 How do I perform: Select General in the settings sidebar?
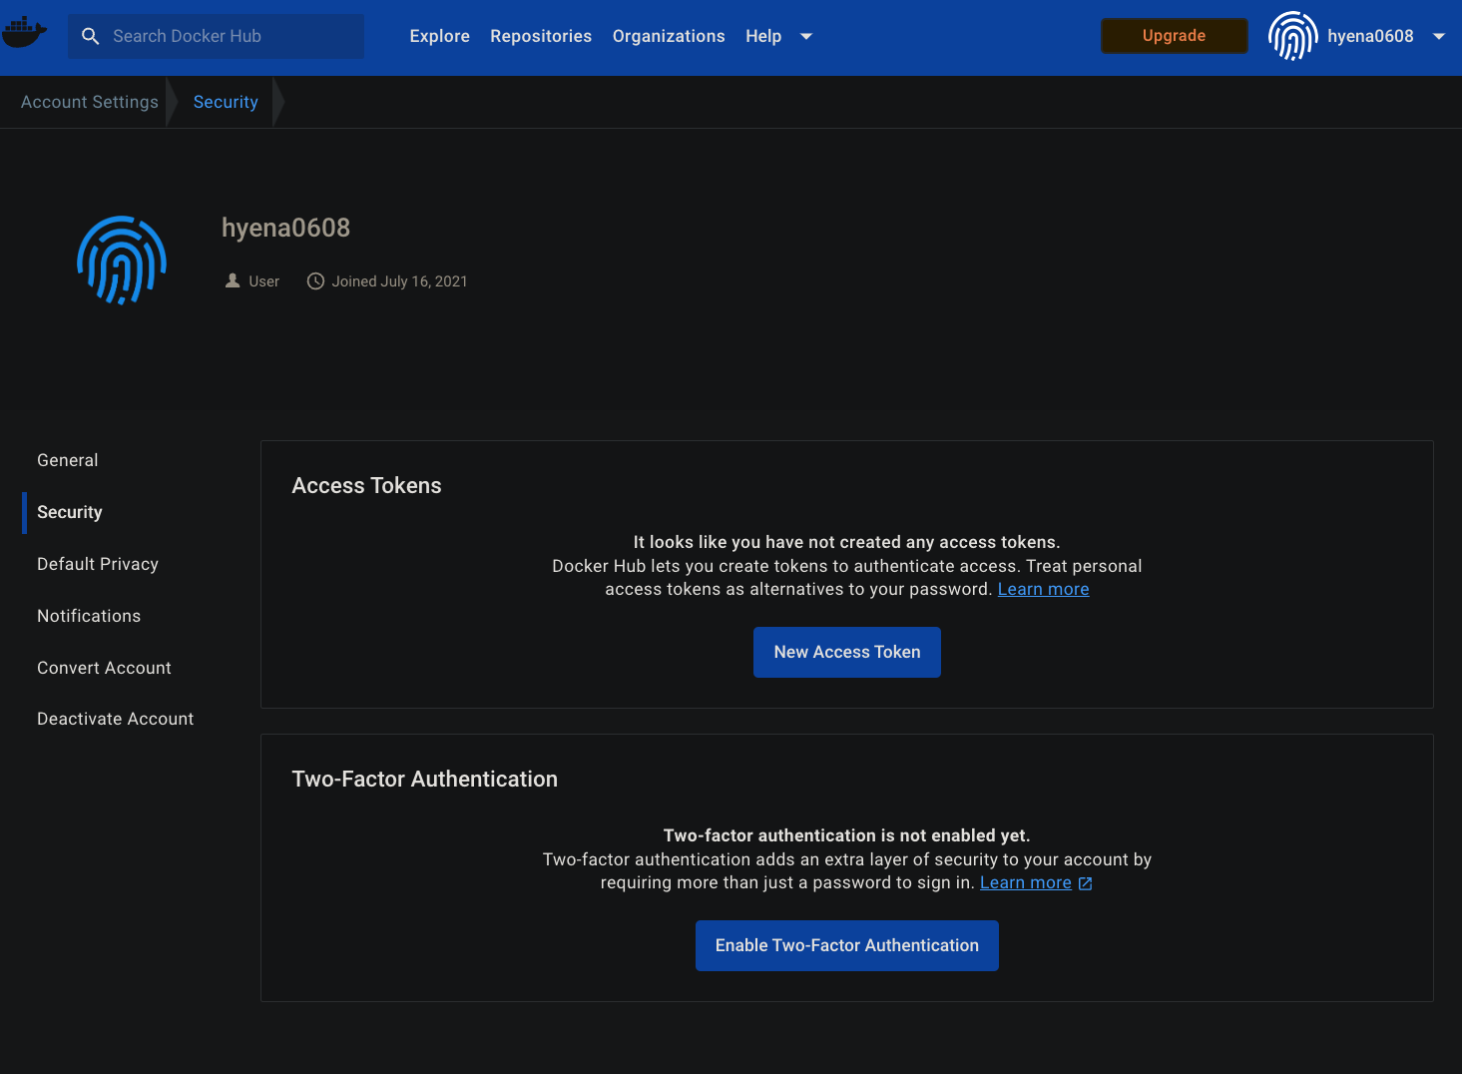point(68,460)
